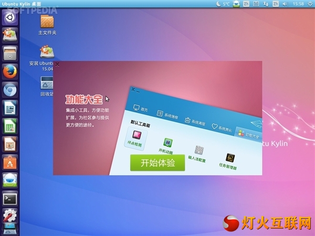Screen dimensions: 315x236
Task: Launch the Terminal from the dock
Action: tap(10, 199)
